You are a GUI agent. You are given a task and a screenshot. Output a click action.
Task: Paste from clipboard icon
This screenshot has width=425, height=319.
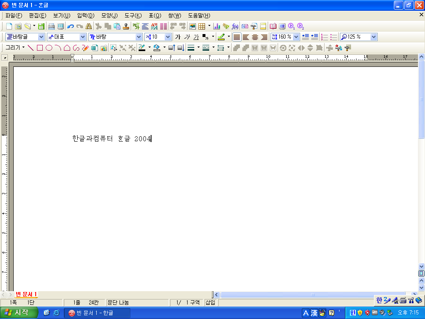click(x=117, y=26)
